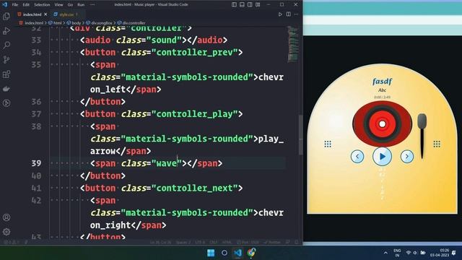Open the Wi-Fi network tray icon
Screen dimensions: 462x260
coord(408,253)
